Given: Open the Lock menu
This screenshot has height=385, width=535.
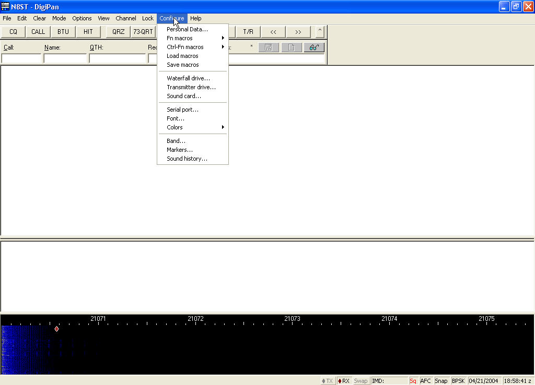Looking at the screenshot, I should 148,18.
